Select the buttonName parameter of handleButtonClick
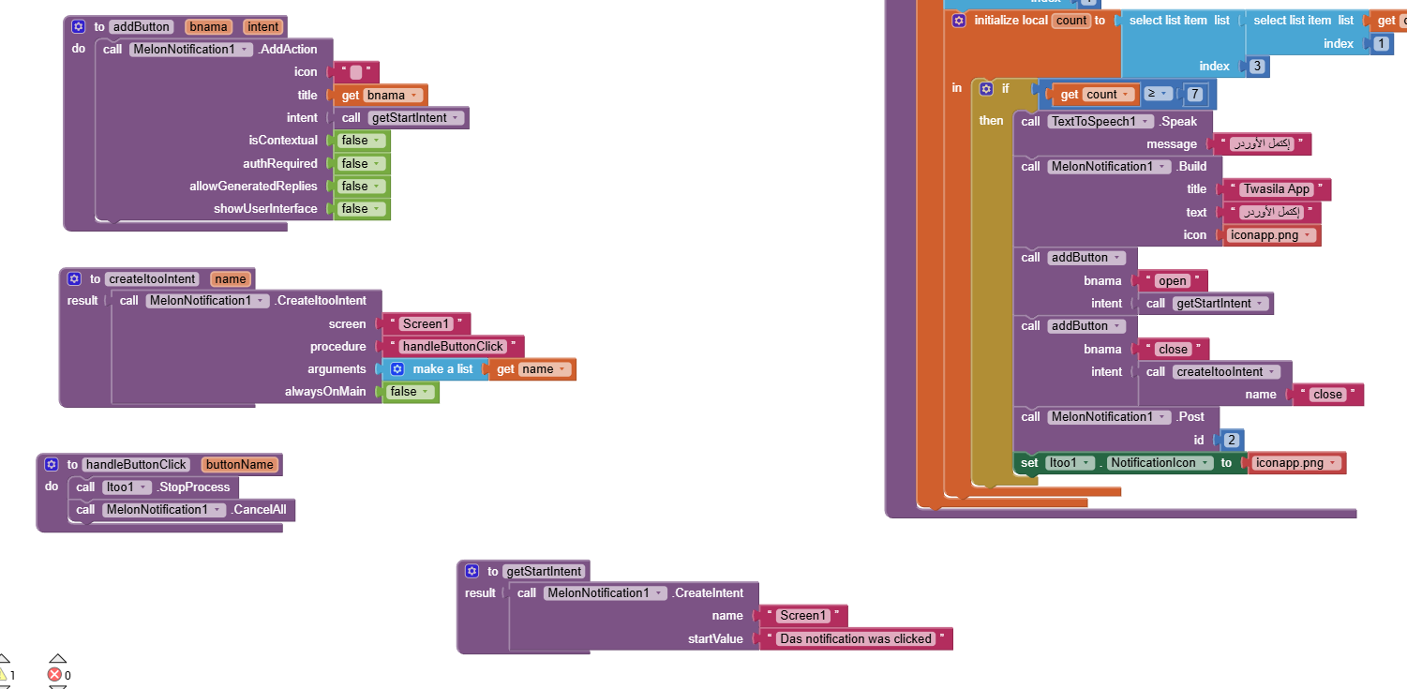This screenshot has width=1407, height=689. coord(240,465)
